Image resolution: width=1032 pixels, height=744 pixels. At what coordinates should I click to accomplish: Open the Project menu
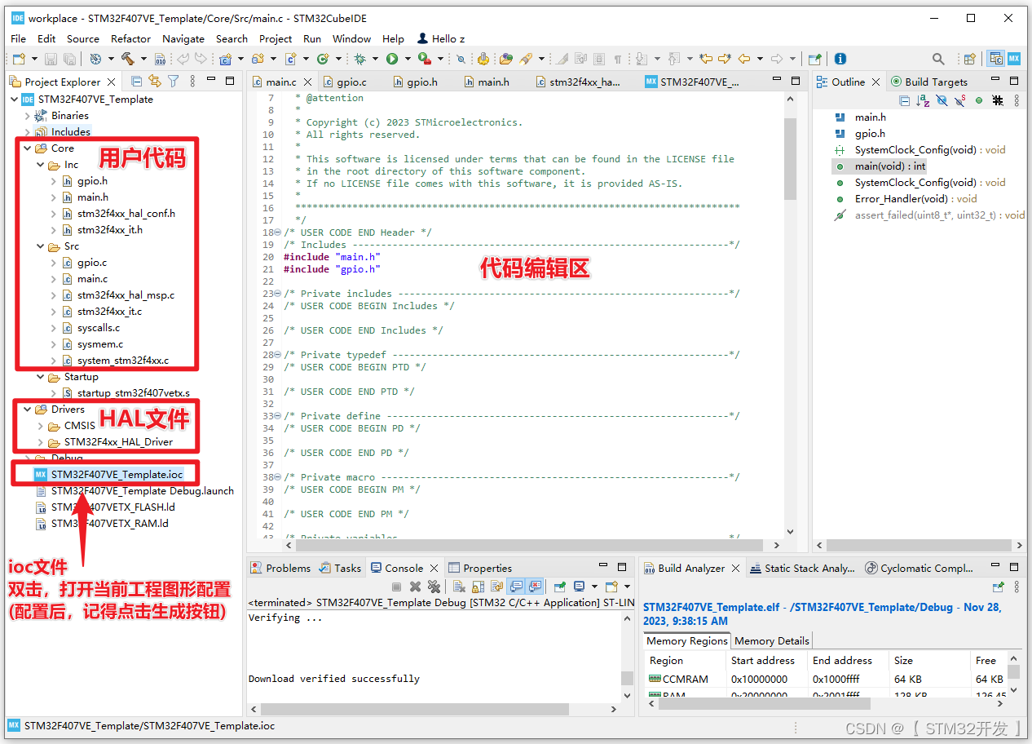[x=276, y=38]
